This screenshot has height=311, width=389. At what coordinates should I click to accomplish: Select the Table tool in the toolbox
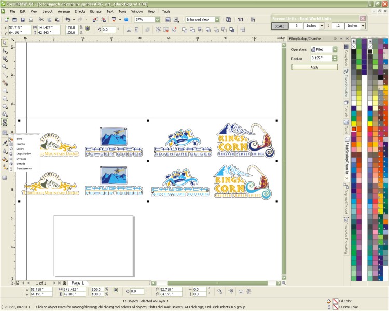point(5,178)
